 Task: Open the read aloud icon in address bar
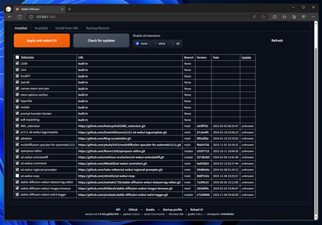point(255,17)
